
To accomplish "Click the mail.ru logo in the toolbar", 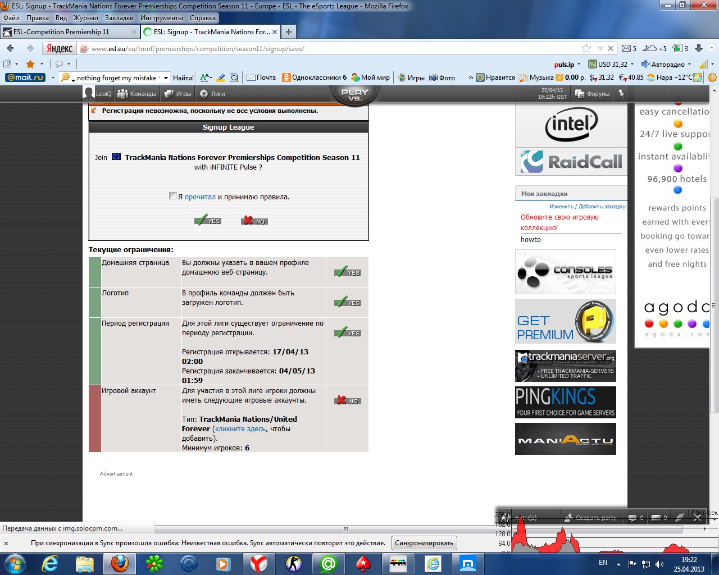I will (25, 77).
